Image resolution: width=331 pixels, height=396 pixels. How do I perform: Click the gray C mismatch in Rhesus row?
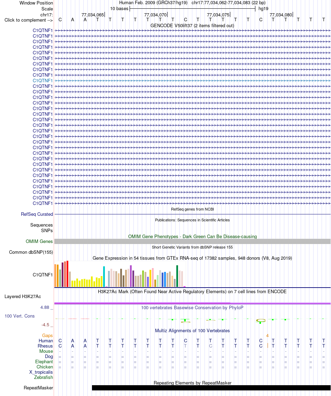click(x=210, y=346)
